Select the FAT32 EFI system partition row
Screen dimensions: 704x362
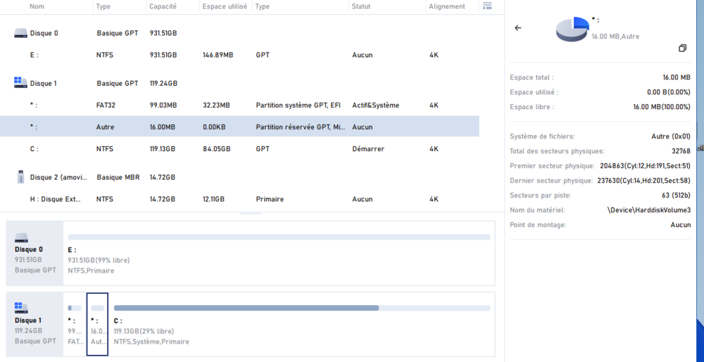pos(239,105)
